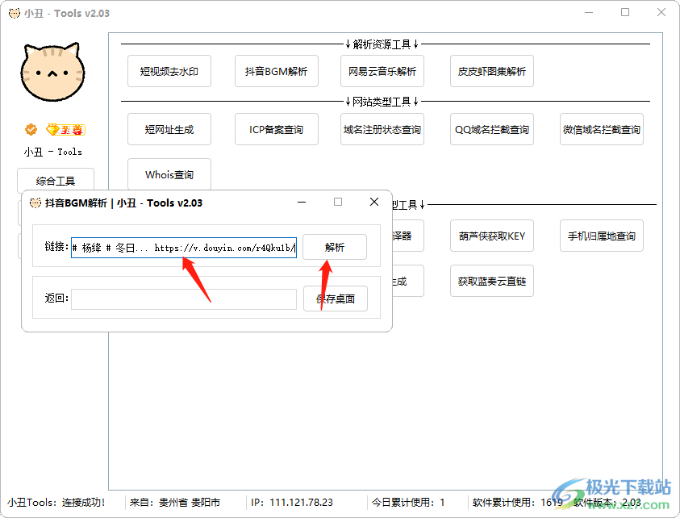Select the 综合工具 sidebar tab

coord(56,180)
